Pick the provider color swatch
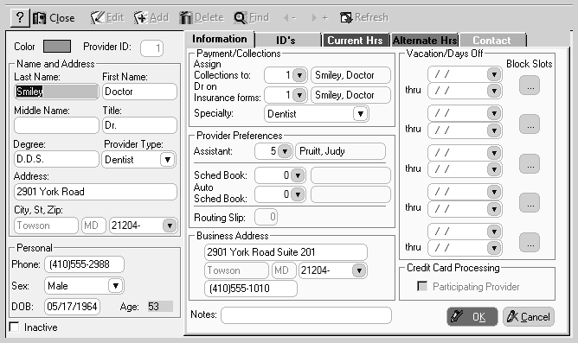Screen dimensions: 578x343 (x=57, y=47)
